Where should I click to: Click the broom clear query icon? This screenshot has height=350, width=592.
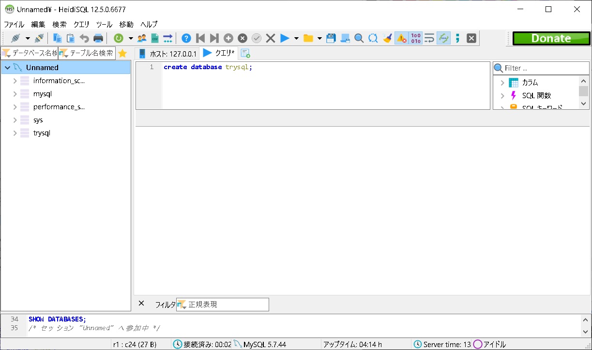(387, 38)
